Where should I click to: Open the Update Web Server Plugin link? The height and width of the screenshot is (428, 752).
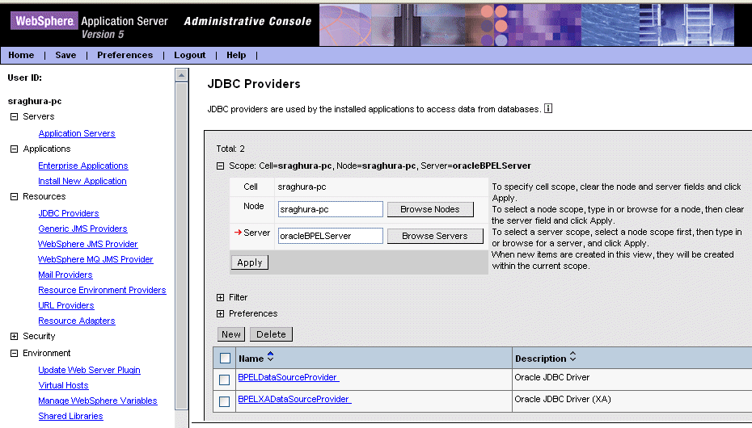(89, 370)
